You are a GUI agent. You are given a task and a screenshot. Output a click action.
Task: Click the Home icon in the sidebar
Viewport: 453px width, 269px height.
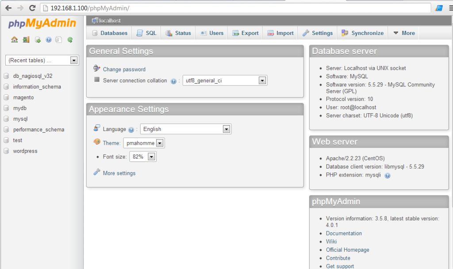(x=15, y=40)
